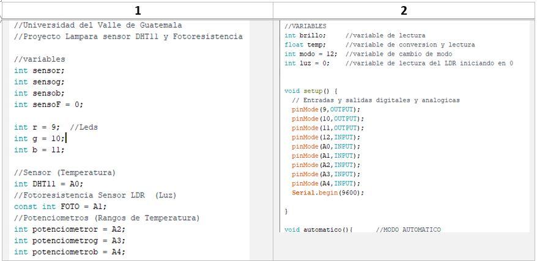Click the column header labeled 1
The height and width of the screenshot is (261, 537).
coord(138,10)
